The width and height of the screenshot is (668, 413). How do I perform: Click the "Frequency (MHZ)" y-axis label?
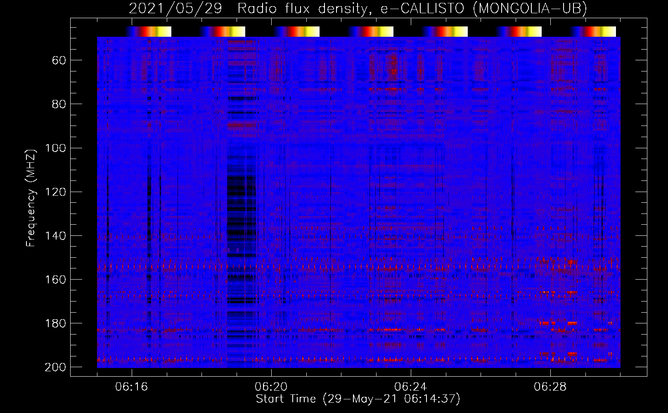[x=31, y=198]
